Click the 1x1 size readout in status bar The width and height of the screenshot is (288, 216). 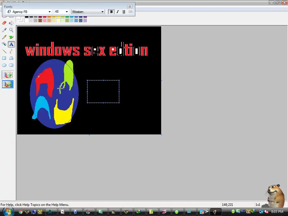(x=258, y=205)
